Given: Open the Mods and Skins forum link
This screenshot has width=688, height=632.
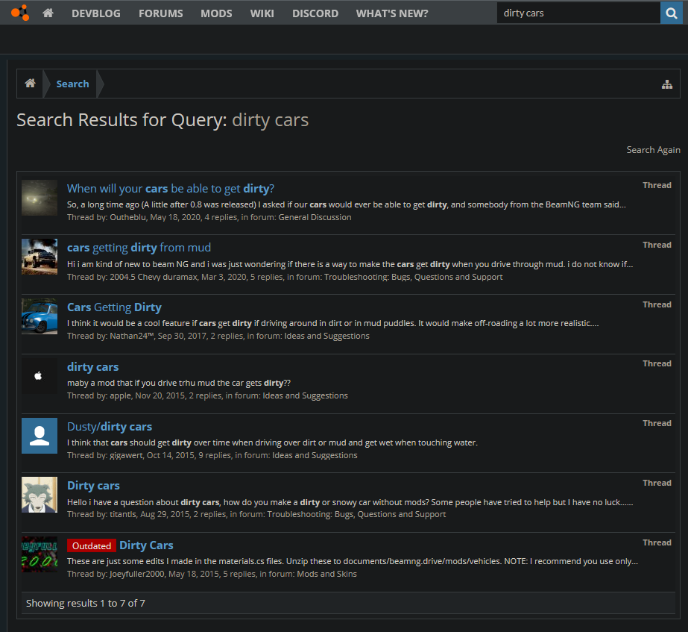Looking at the screenshot, I should click(x=327, y=574).
